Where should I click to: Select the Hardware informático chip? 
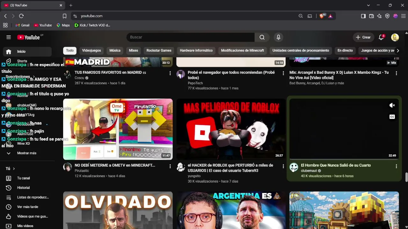[196, 51]
